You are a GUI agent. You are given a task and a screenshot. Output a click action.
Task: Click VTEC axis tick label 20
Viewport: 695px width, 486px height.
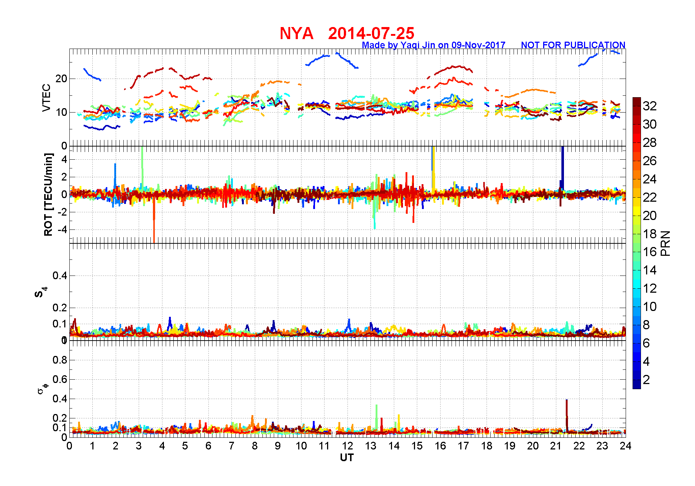[61, 79]
